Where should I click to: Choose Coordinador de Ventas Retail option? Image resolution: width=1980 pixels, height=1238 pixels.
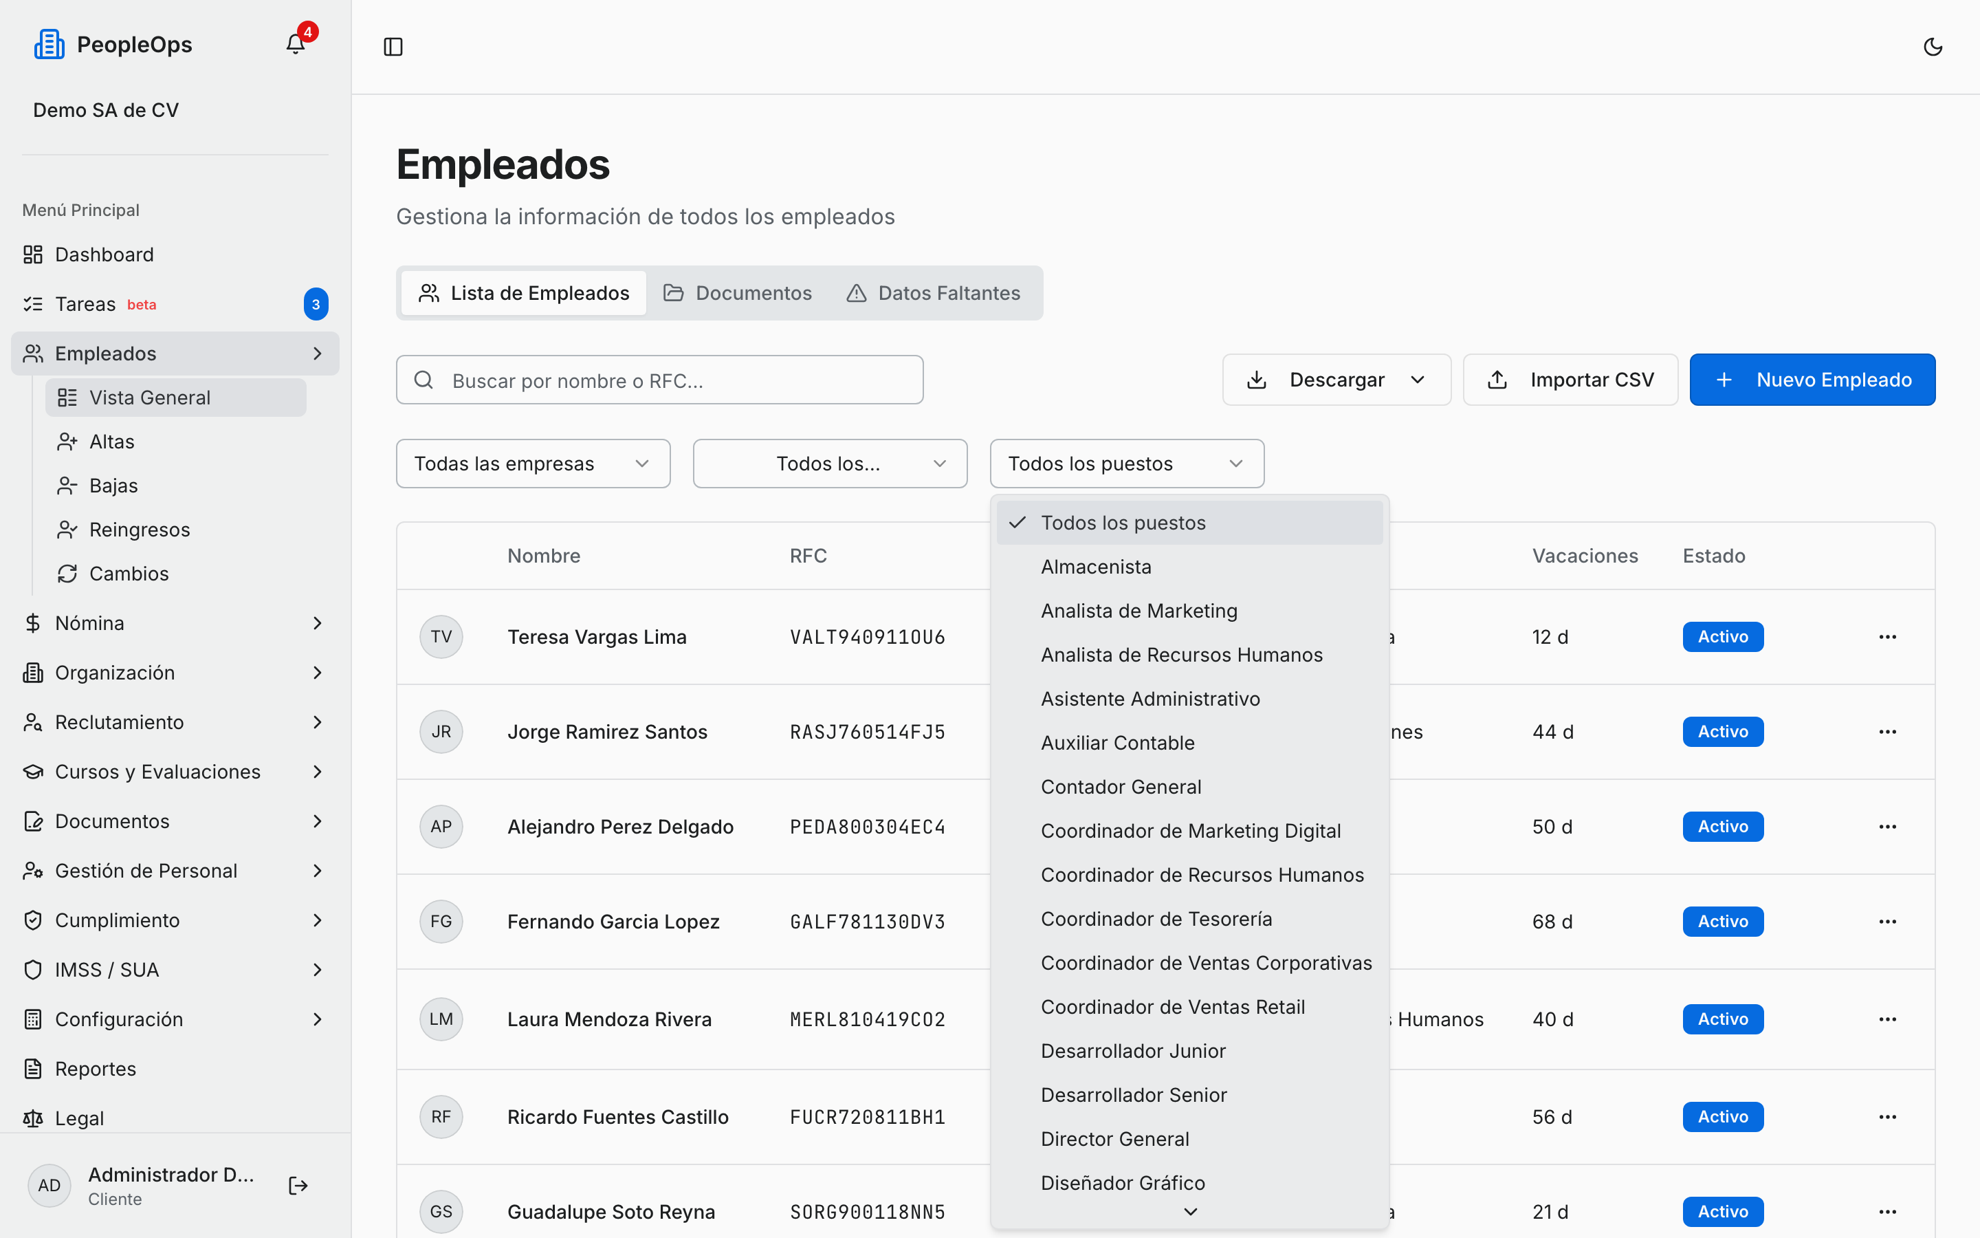click(1189, 1007)
